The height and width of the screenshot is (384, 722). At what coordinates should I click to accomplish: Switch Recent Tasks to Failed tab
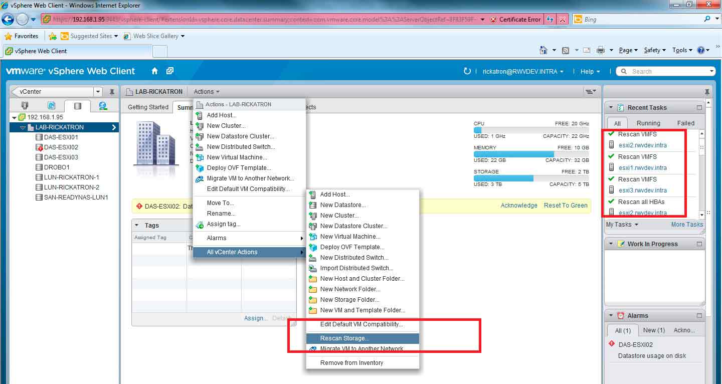pos(686,123)
